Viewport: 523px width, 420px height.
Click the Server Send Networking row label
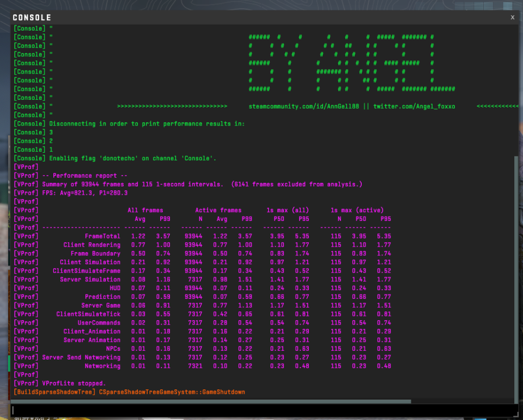(x=81, y=357)
